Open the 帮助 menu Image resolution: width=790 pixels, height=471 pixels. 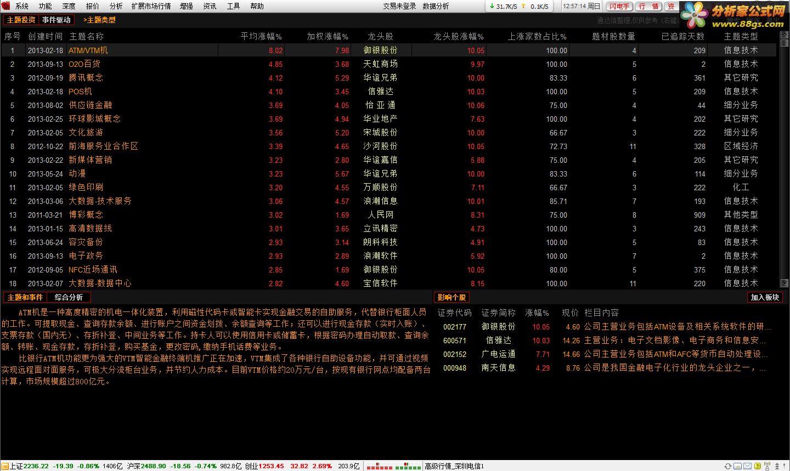point(257,6)
